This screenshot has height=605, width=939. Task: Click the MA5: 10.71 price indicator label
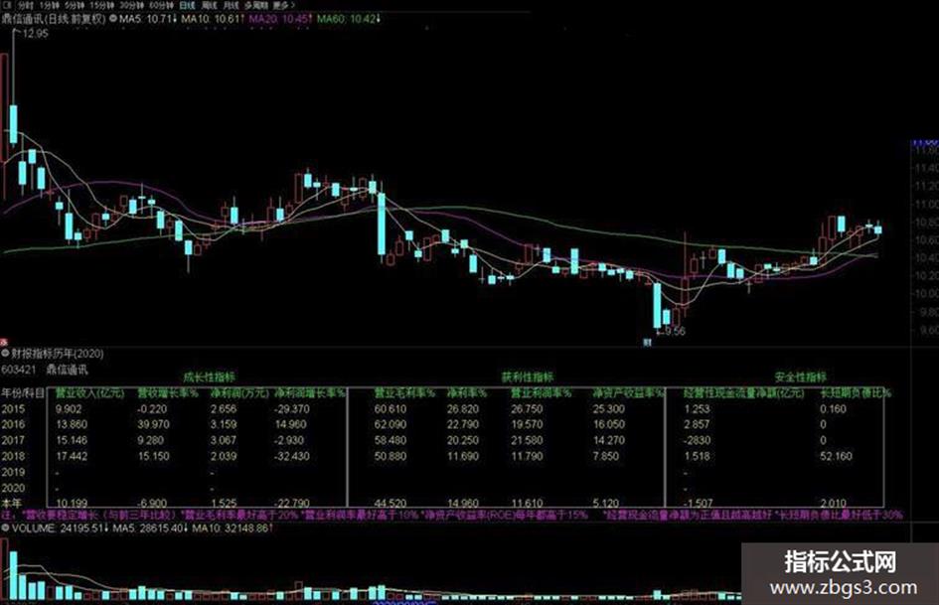click(147, 19)
